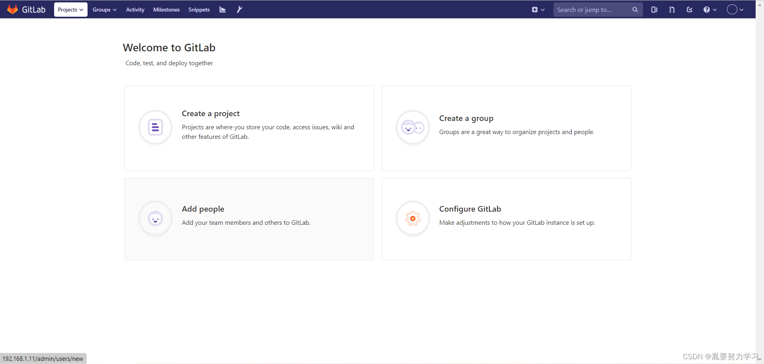The image size is (764, 364).
Task: Open the user avatar dropdown menu
Action: tap(735, 10)
